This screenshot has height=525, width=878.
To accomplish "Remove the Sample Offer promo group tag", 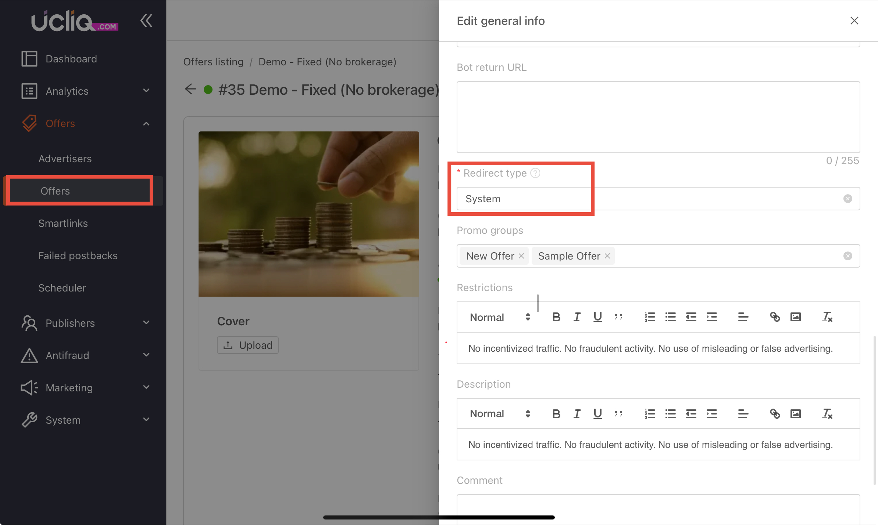I will [607, 256].
